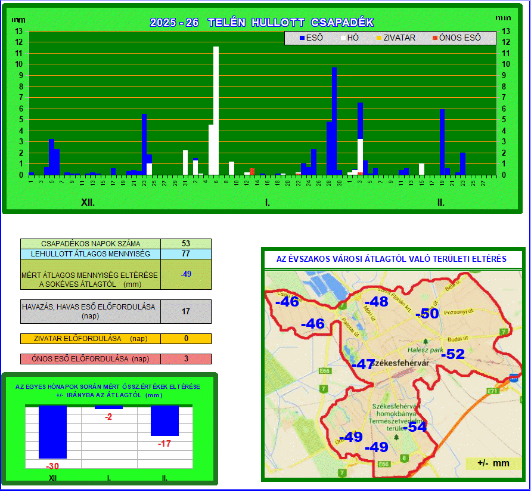This screenshot has height=492, width=531.
Task: Select the red ÓNOS ESŐ legend marker
Action: [435, 38]
